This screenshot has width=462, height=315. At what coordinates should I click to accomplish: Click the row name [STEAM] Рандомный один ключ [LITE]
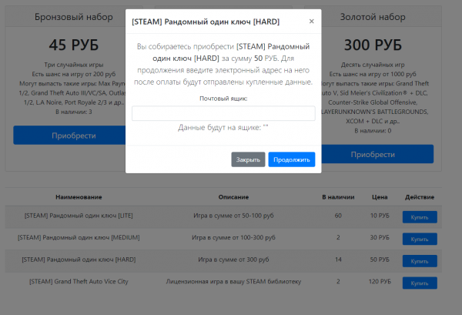pos(79,216)
